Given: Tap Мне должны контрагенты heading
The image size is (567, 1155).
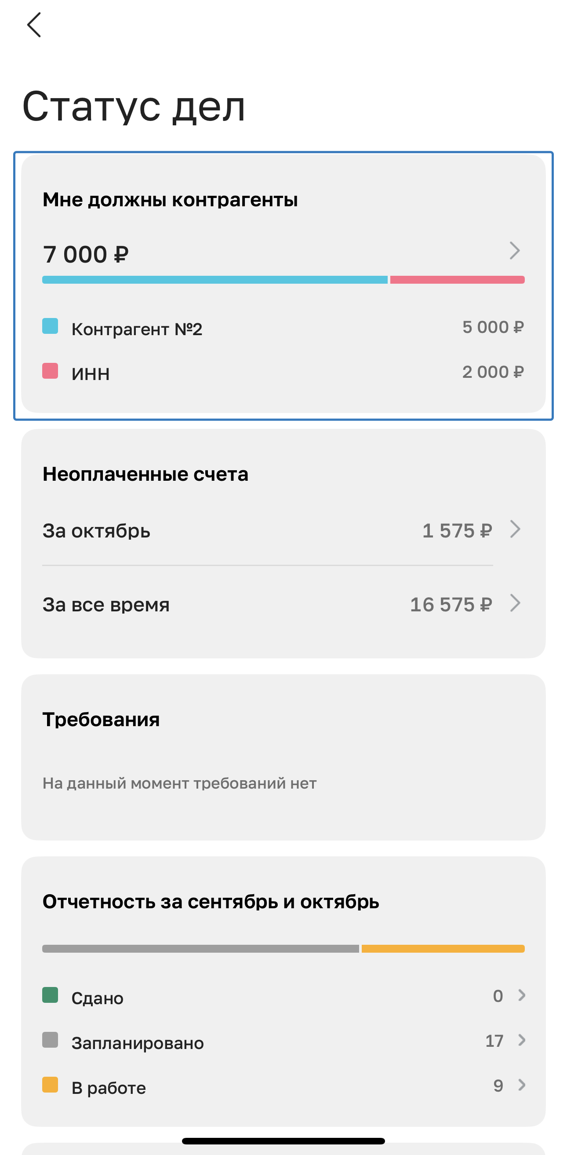Looking at the screenshot, I should [x=171, y=200].
